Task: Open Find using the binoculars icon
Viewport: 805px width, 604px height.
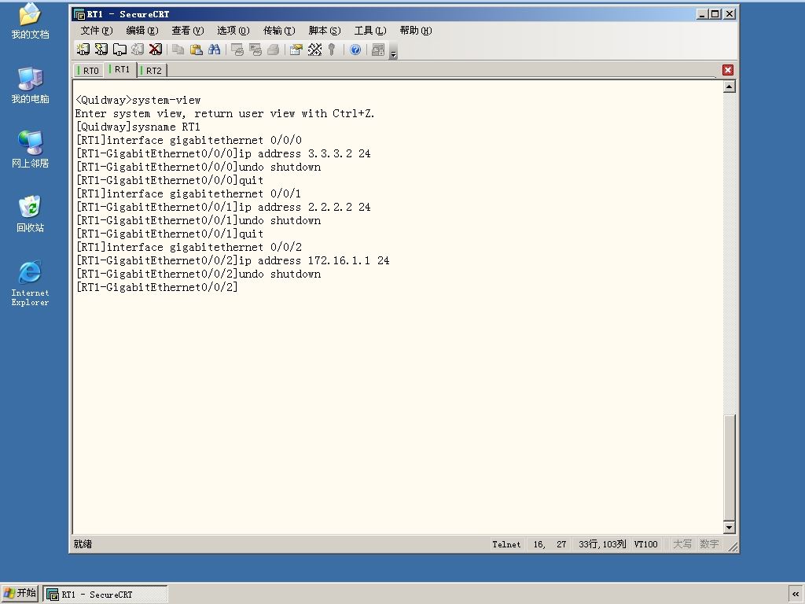Action: pos(214,50)
